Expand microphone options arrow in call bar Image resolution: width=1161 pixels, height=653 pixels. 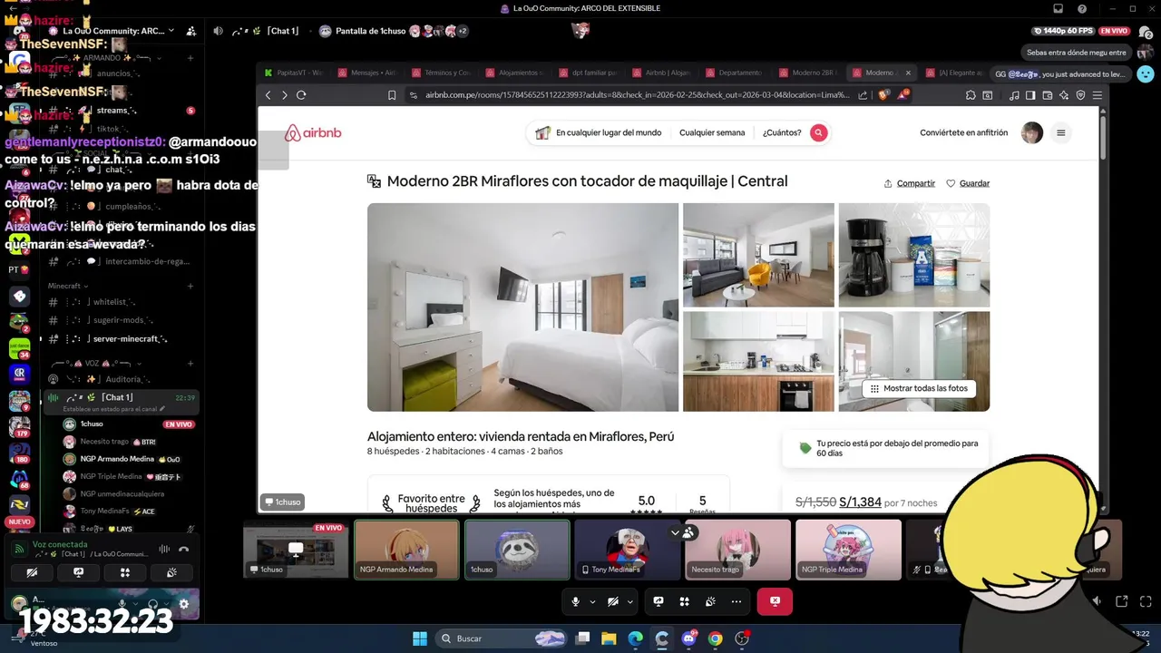point(592,601)
